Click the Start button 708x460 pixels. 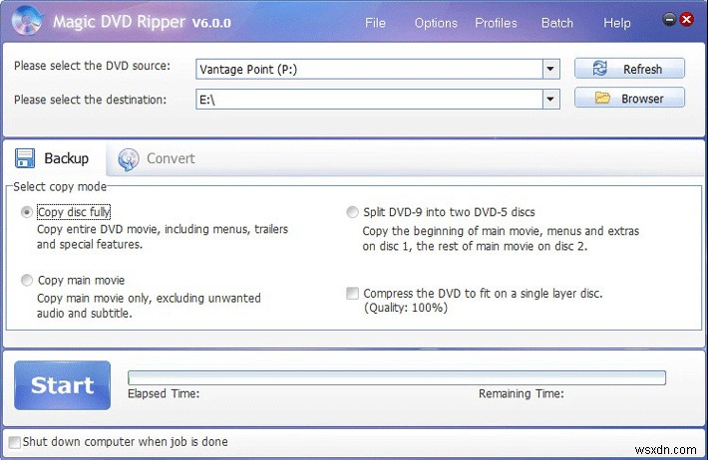tap(62, 385)
